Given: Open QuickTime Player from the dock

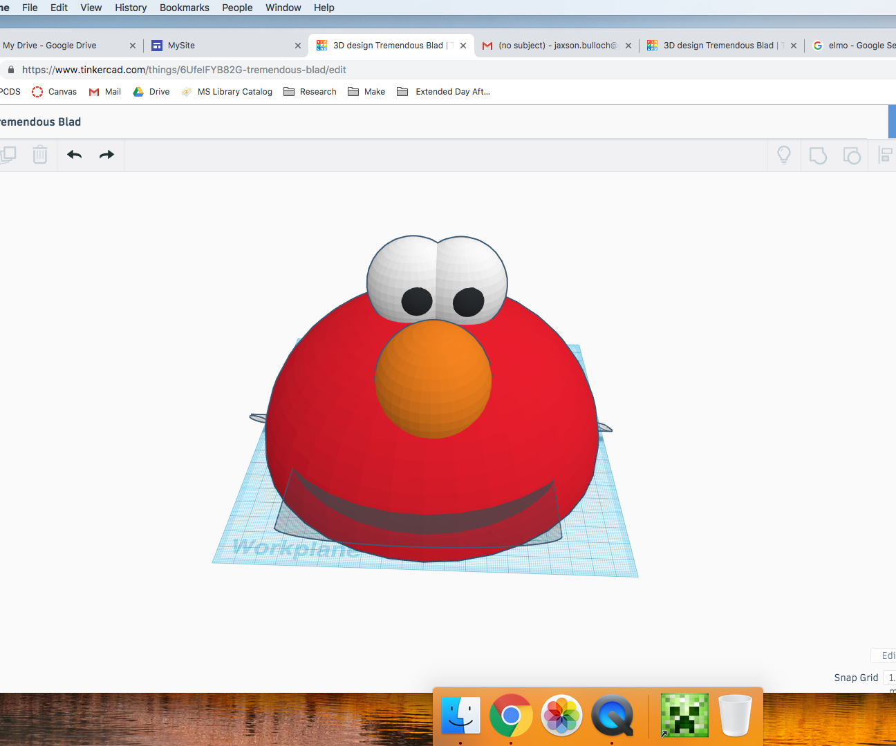Looking at the screenshot, I should click(x=613, y=716).
